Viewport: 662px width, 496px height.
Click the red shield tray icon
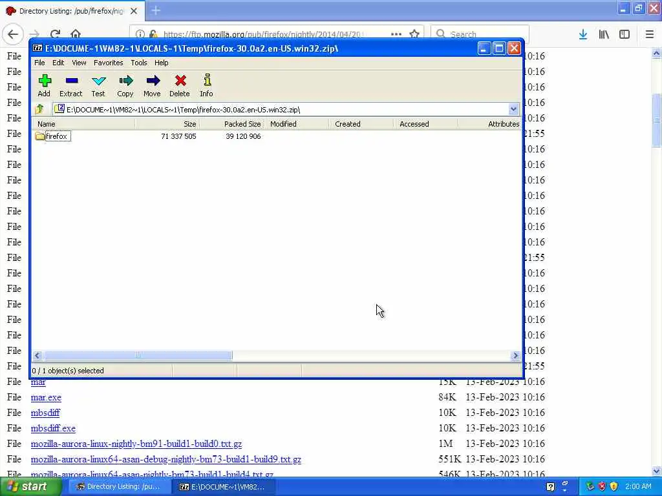[602, 487]
